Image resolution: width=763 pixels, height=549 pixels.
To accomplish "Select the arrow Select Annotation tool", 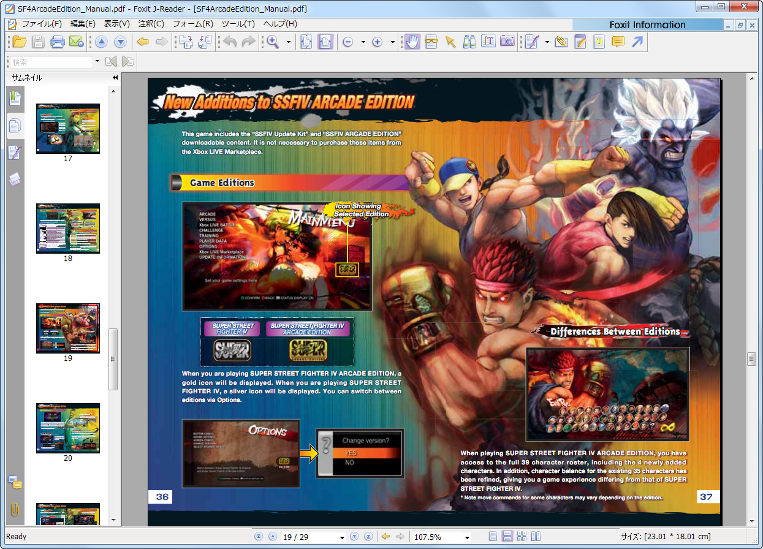I will [x=450, y=42].
